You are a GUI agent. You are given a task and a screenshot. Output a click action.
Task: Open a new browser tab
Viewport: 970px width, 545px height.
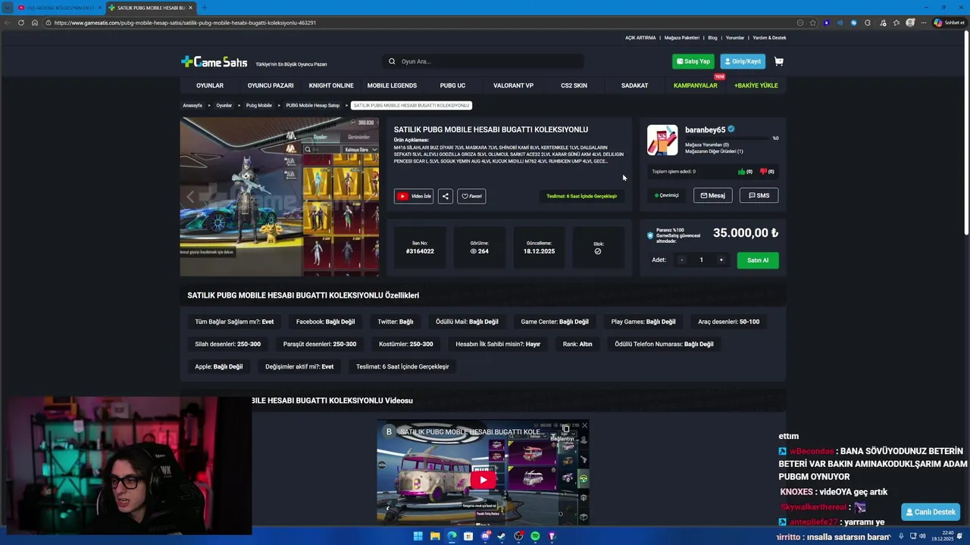(x=204, y=8)
